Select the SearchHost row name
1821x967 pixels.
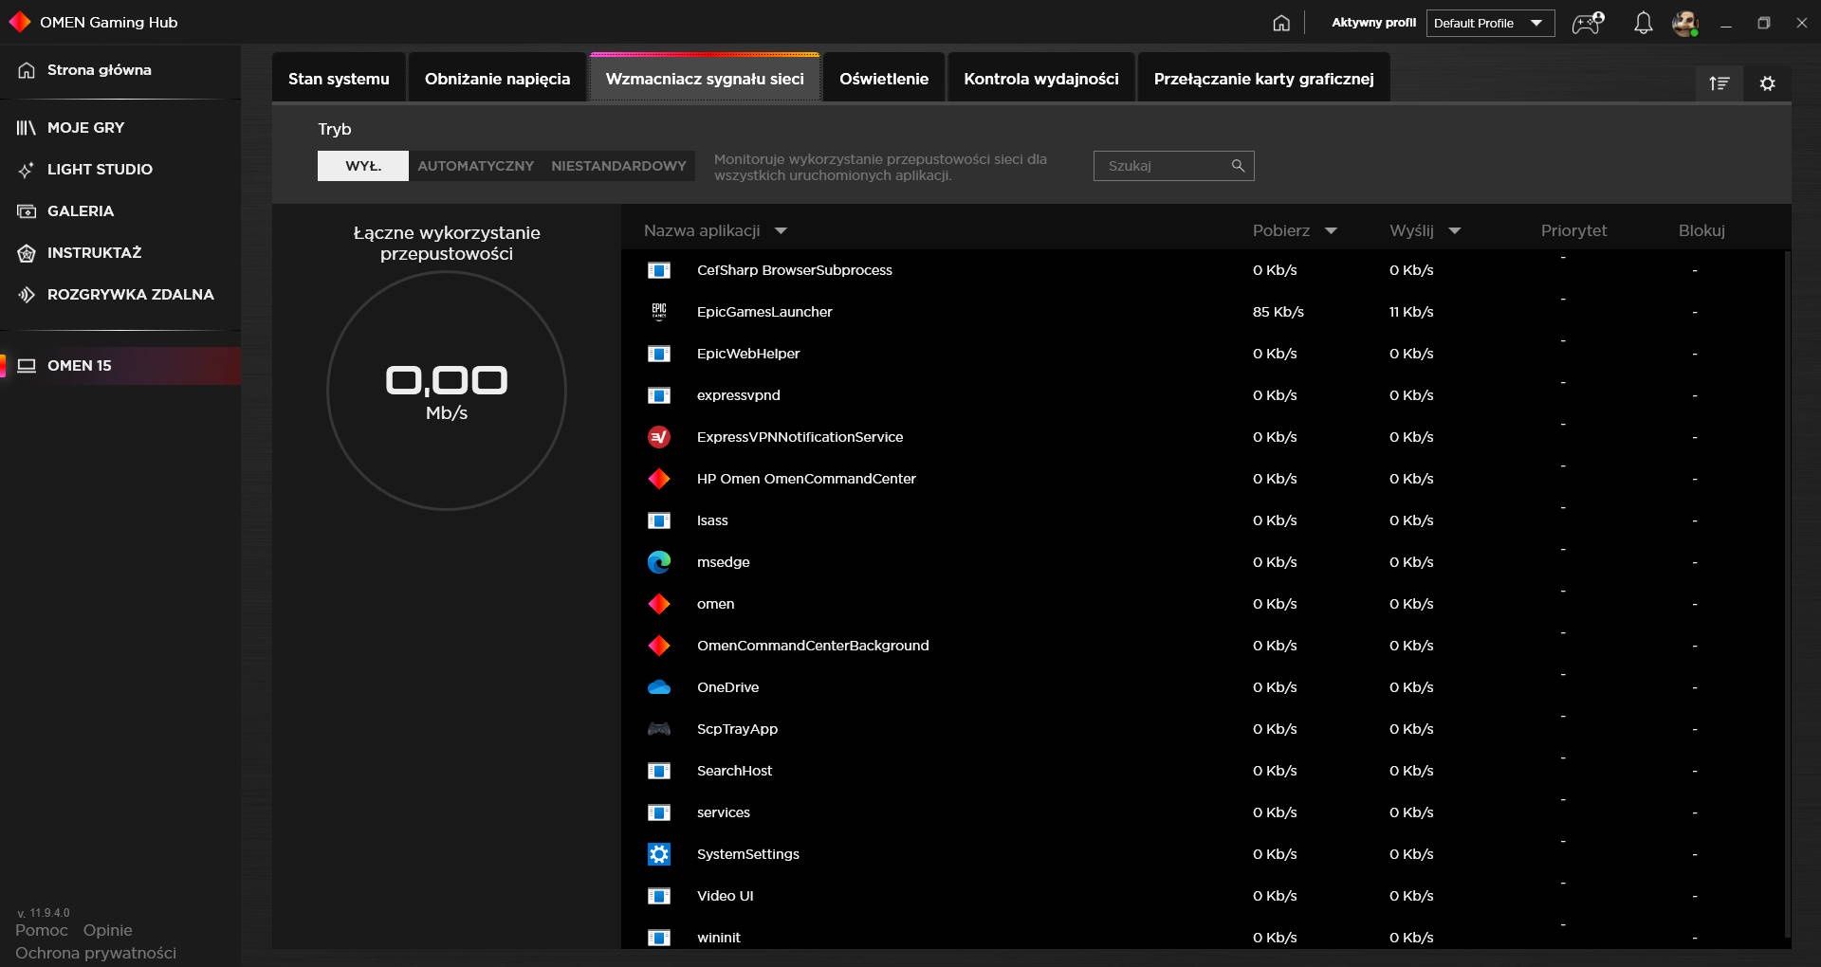tap(734, 771)
